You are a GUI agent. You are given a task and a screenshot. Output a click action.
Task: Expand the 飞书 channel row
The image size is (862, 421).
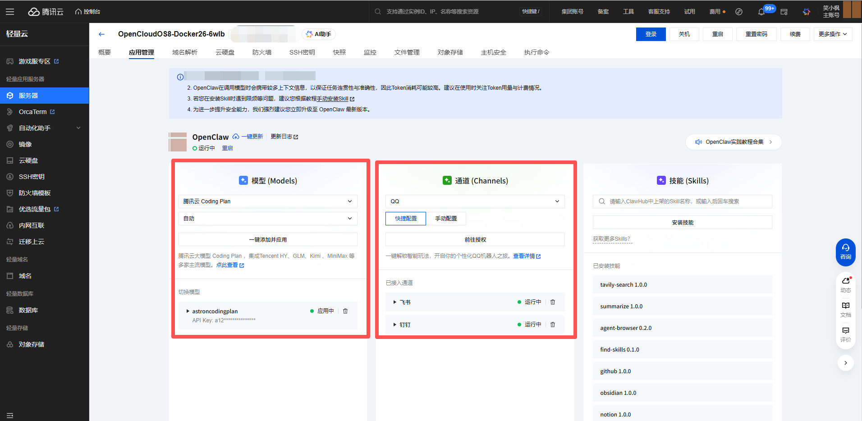[x=395, y=302]
